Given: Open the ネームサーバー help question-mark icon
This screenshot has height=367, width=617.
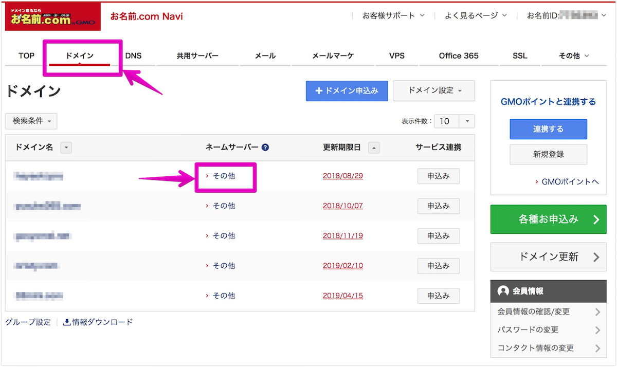Looking at the screenshot, I should click(x=265, y=148).
